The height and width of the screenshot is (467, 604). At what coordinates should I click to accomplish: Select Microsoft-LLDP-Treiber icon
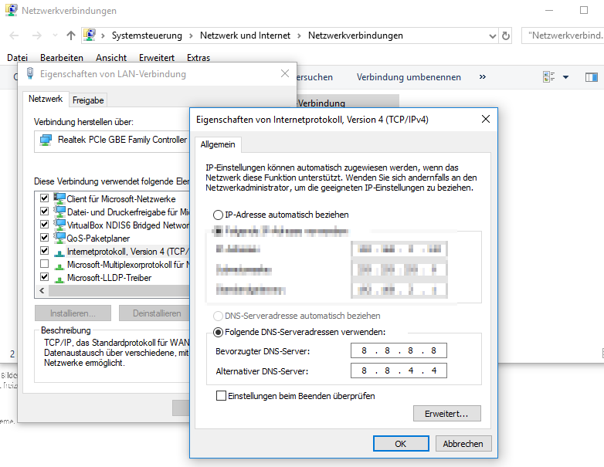tap(59, 279)
